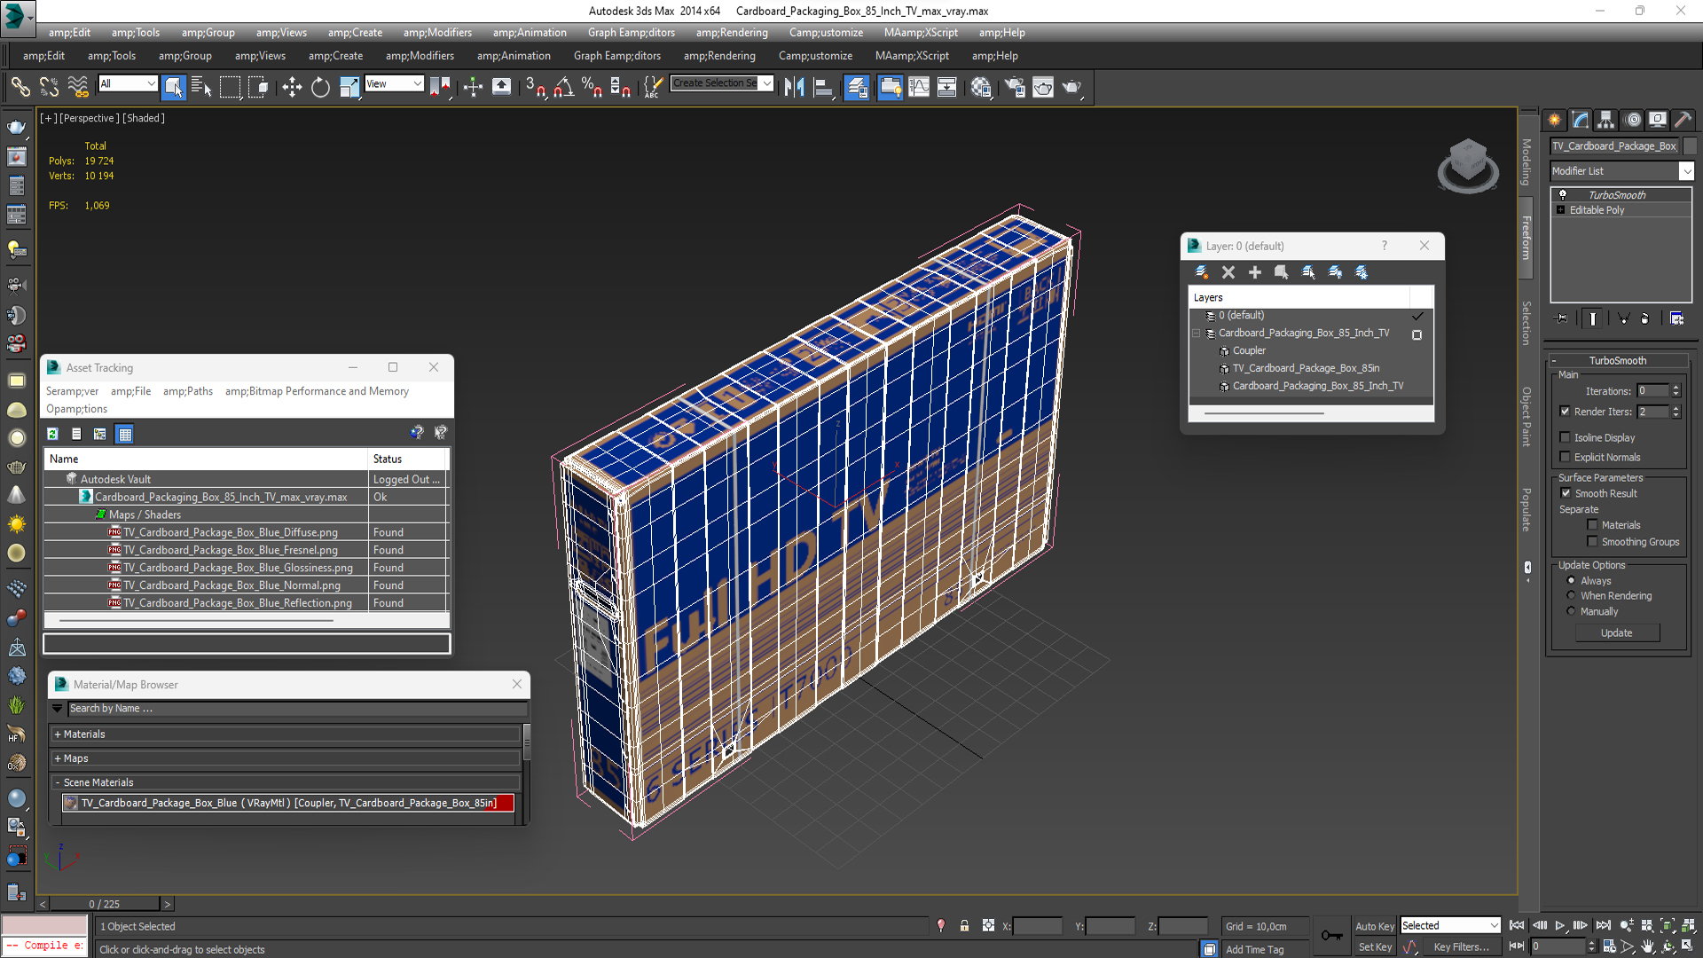Open the Render Setup icon
This screenshot has height=958, width=1703.
point(1015,87)
